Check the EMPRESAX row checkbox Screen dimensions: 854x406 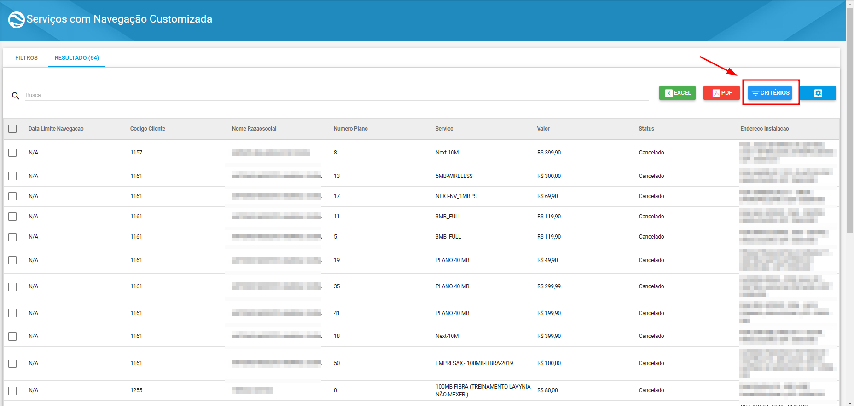12,363
